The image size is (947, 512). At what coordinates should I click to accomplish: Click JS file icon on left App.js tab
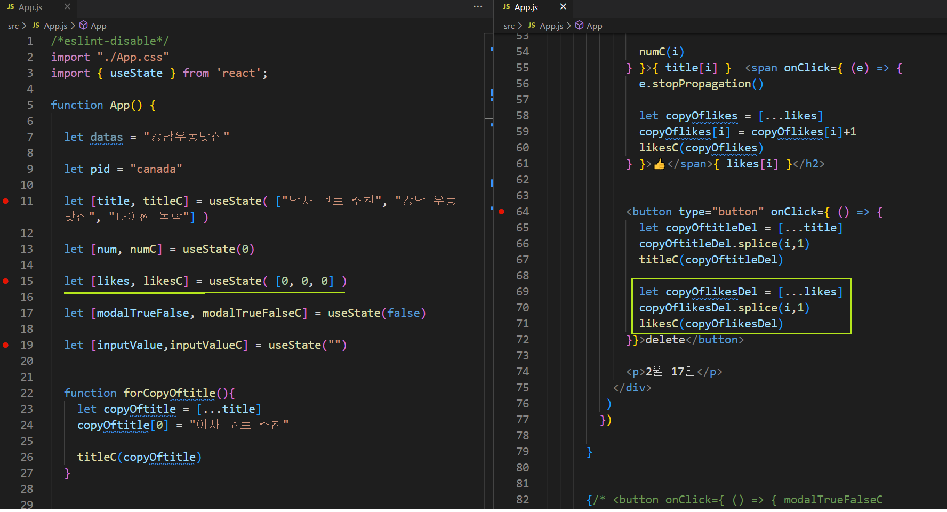point(11,7)
